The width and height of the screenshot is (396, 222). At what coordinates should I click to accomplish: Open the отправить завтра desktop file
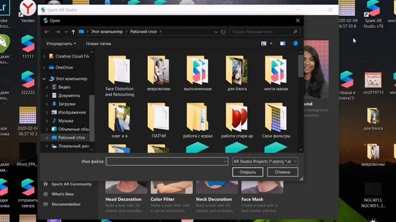coord(28,193)
